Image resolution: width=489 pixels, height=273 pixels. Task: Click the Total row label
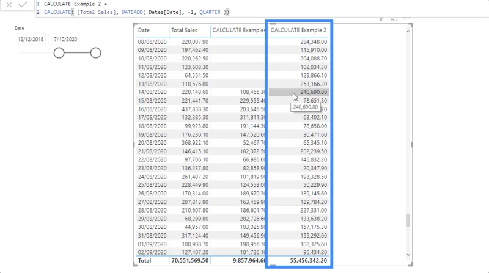(x=144, y=261)
